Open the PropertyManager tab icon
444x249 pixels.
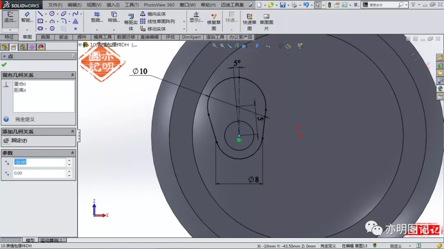[x=13, y=47]
